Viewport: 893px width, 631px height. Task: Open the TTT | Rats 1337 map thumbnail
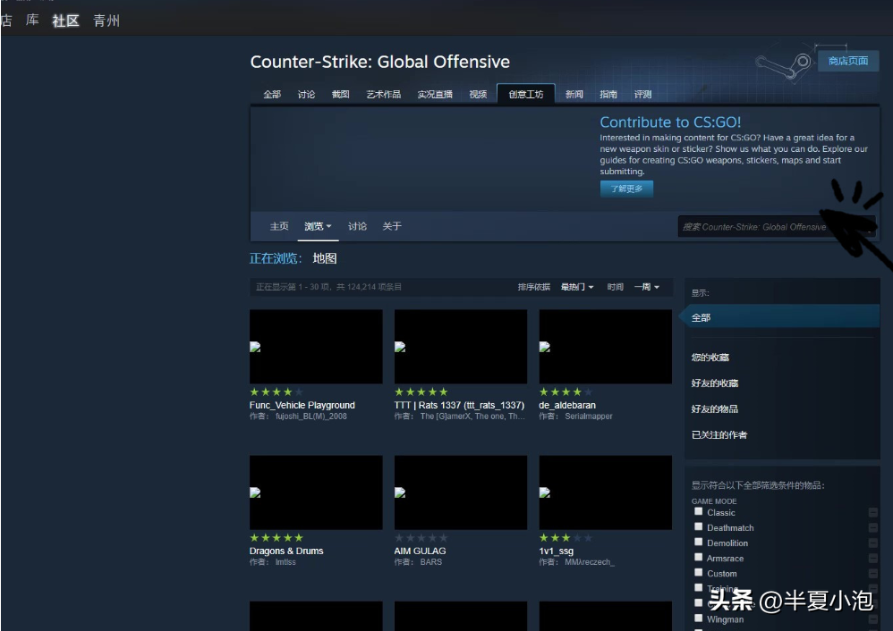click(461, 347)
